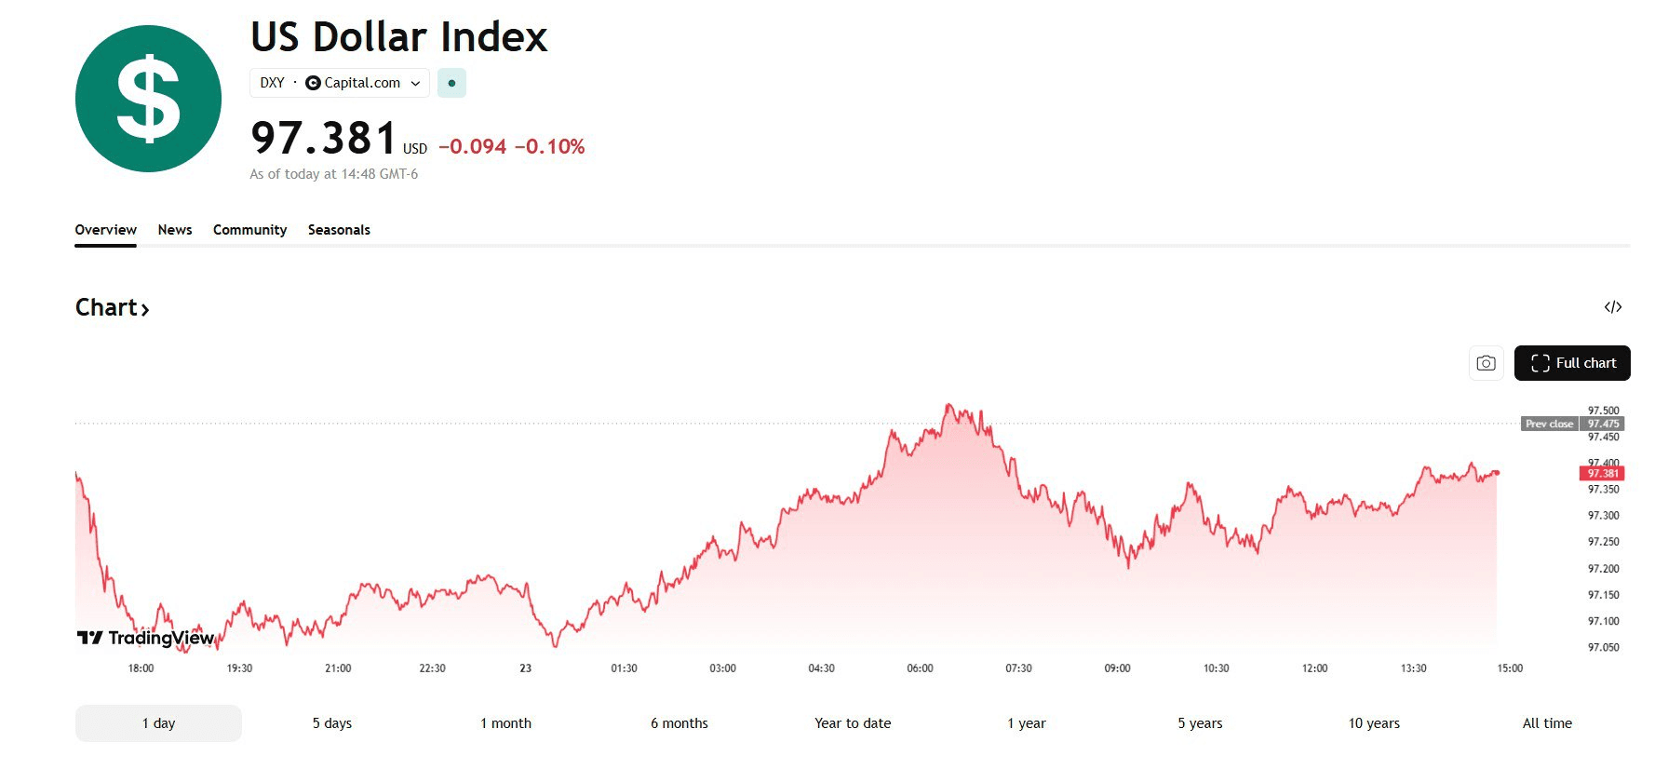Screen dimensions: 1668x769
Task: Open the embed code icon
Action: coord(1613,307)
